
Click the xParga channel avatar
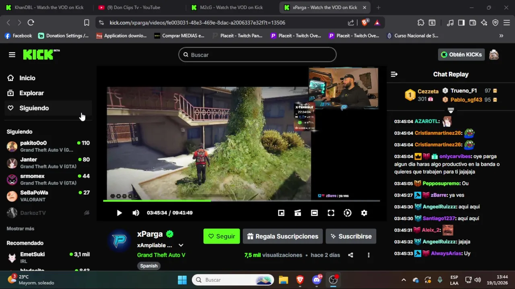(x=119, y=240)
